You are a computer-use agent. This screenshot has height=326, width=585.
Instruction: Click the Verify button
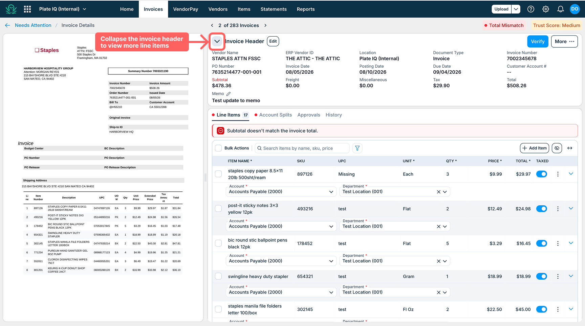[538, 42]
